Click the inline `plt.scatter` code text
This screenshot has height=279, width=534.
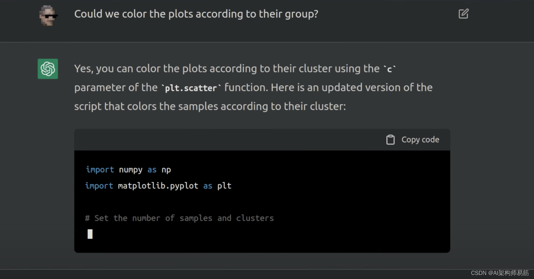(191, 88)
